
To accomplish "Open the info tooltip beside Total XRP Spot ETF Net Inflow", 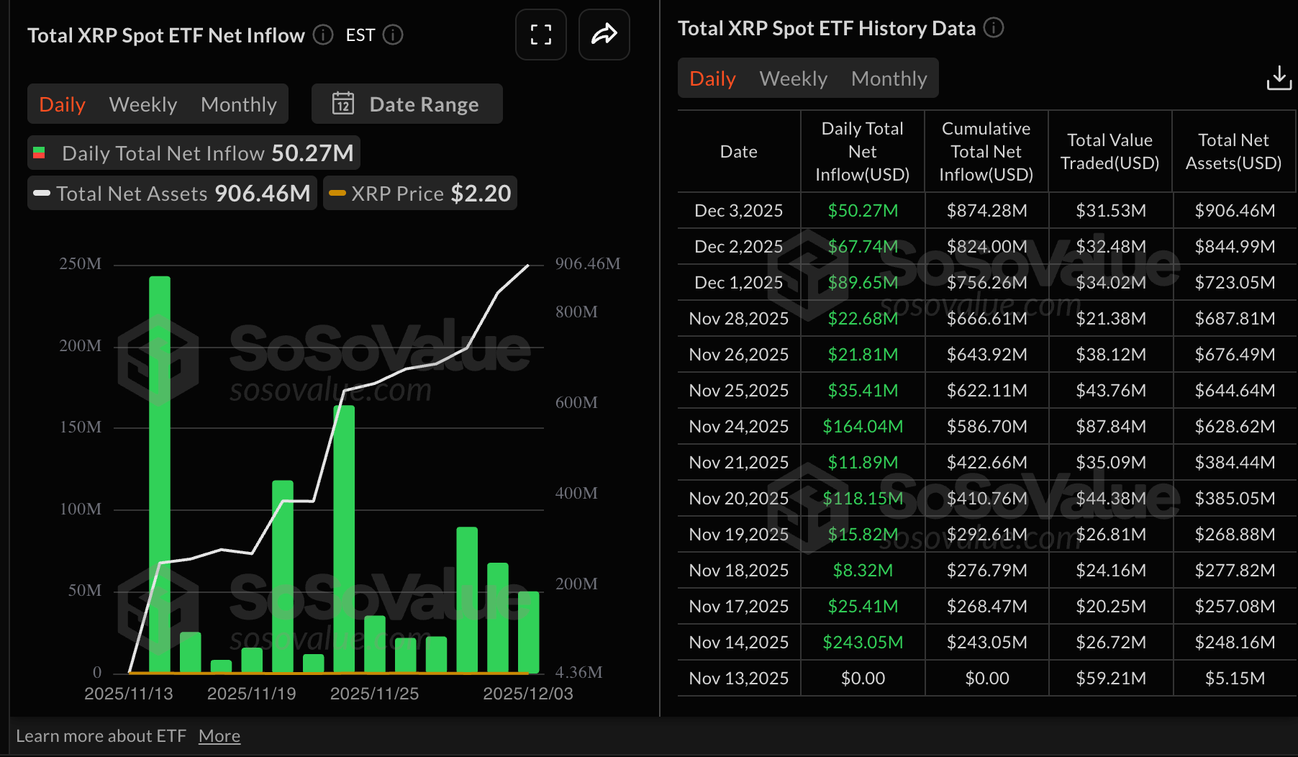I will click(x=322, y=35).
